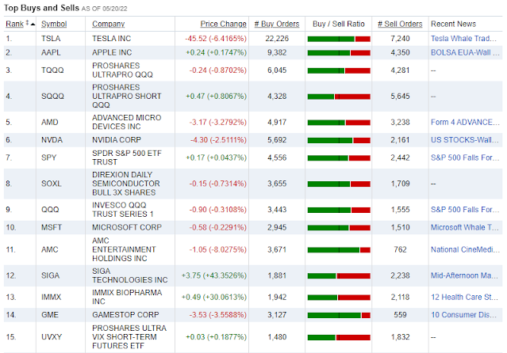Sort by Price Change column header
507x353 pixels.
(223, 24)
